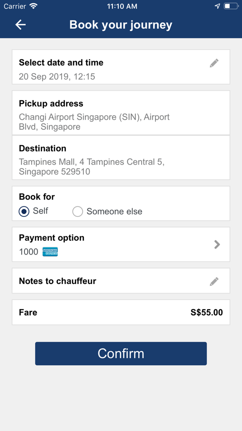Tap the American Express card logo

click(50, 251)
